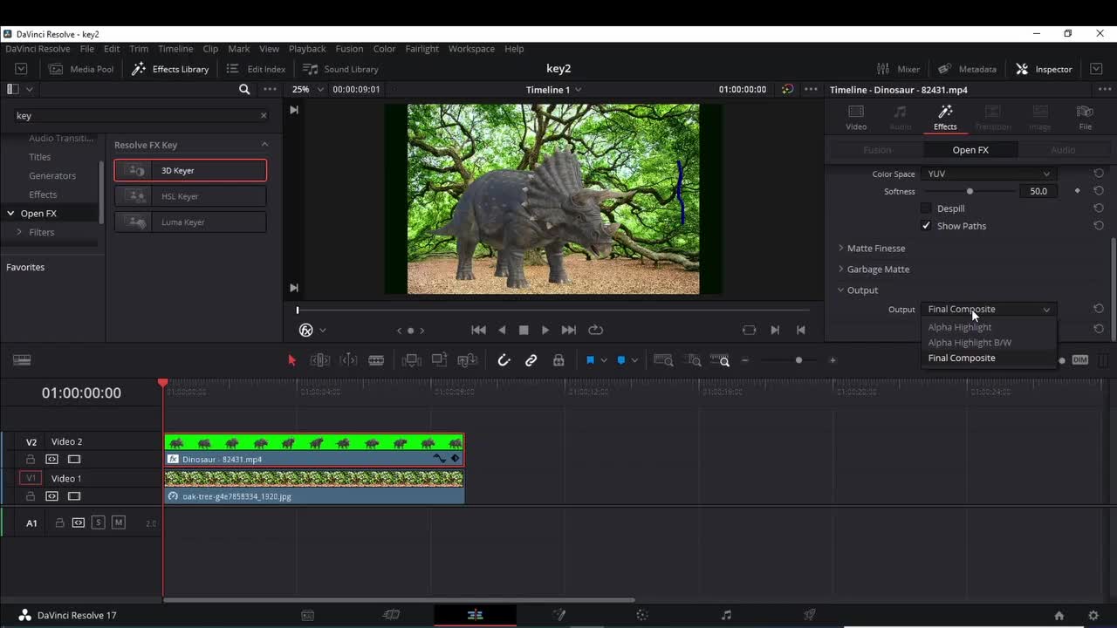
Task: Toggle the Position Lock icon
Action: coord(558,360)
